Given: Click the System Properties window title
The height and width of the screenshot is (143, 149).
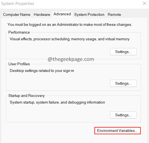Looking at the screenshot, I should [x=18, y=4].
